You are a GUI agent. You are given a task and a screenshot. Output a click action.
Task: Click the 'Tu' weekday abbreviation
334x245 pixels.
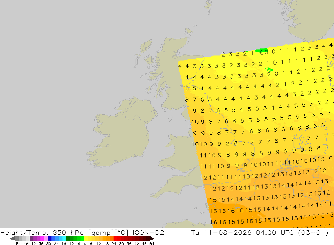(x=195, y=232)
